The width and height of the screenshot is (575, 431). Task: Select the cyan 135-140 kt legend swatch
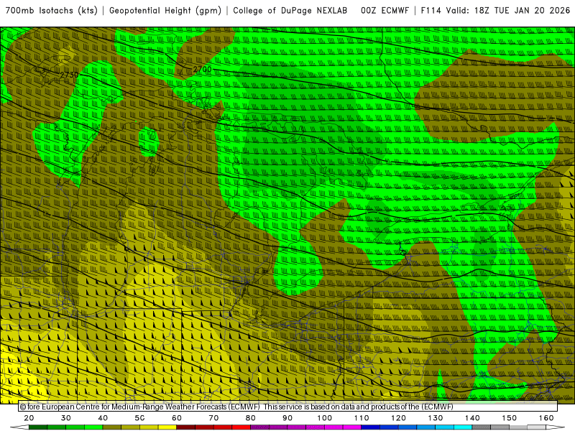[x=463, y=427]
